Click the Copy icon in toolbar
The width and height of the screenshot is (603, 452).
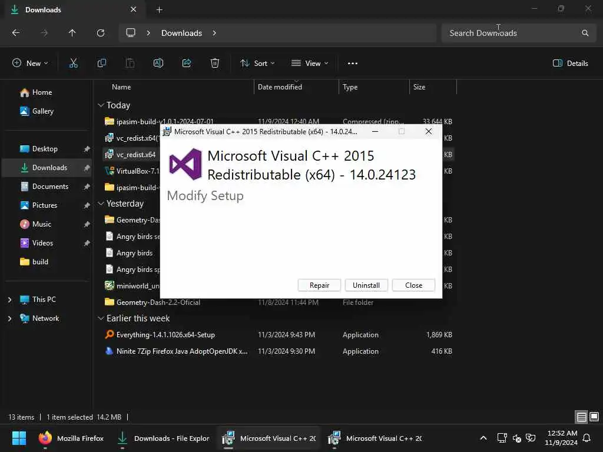pos(102,64)
